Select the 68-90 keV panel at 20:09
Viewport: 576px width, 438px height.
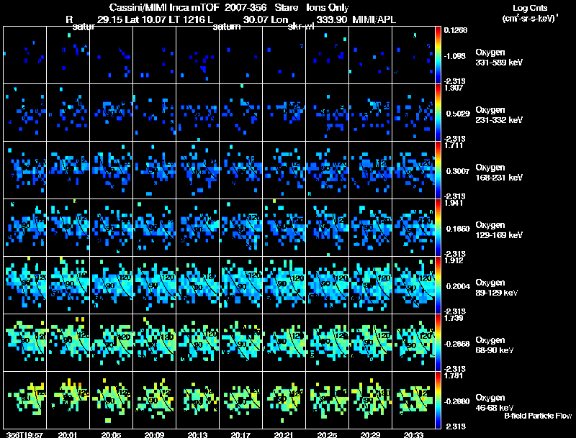(x=154, y=342)
